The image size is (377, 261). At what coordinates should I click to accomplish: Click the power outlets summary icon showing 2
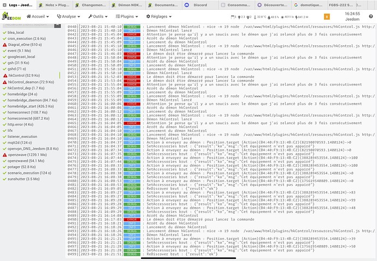click(x=249, y=17)
